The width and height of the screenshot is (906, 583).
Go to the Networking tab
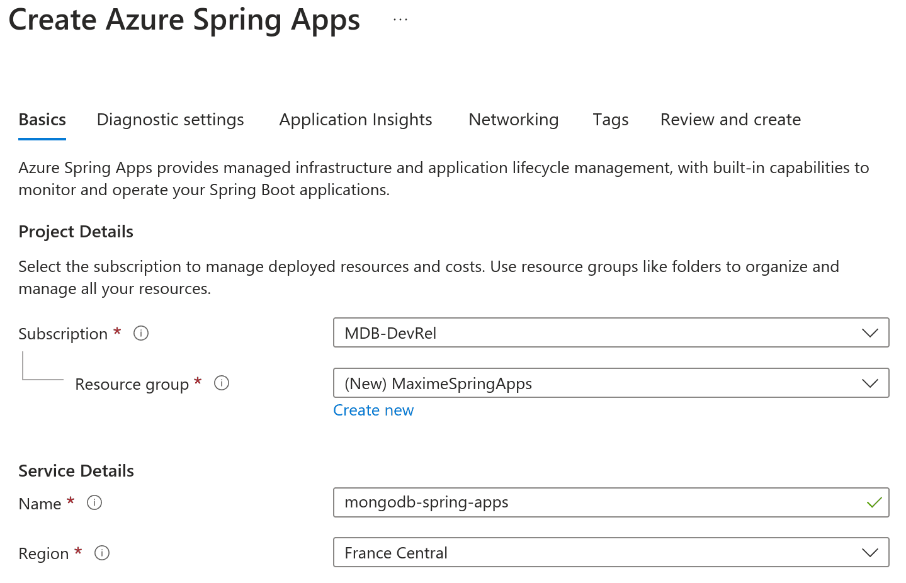click(x=513, y=120)
